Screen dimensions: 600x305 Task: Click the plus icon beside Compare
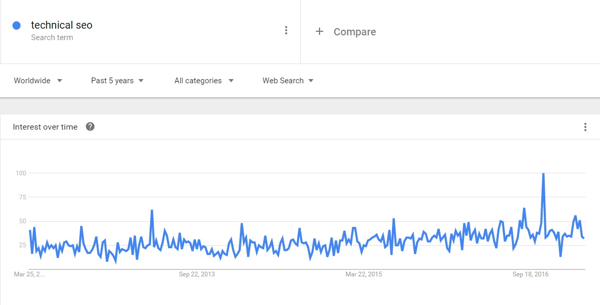point(319,31)
